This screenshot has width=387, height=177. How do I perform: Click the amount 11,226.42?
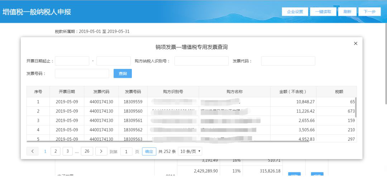[305, 111]
